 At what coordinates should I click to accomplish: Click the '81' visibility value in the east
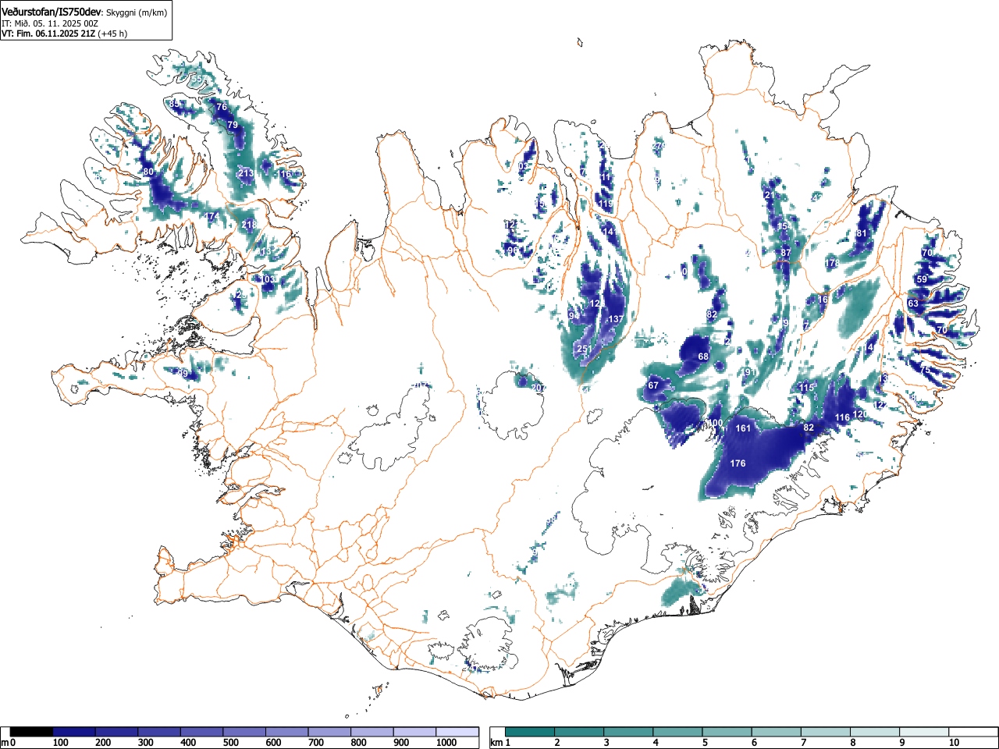click(862, 233)
